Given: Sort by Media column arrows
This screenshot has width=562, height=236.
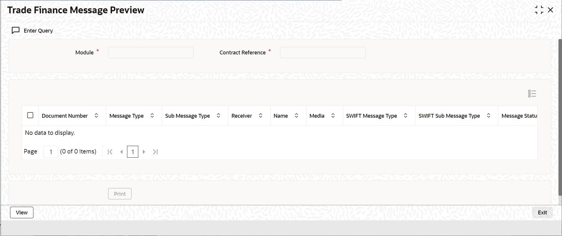Looking at the screenshot, I should tap(333, 116).
